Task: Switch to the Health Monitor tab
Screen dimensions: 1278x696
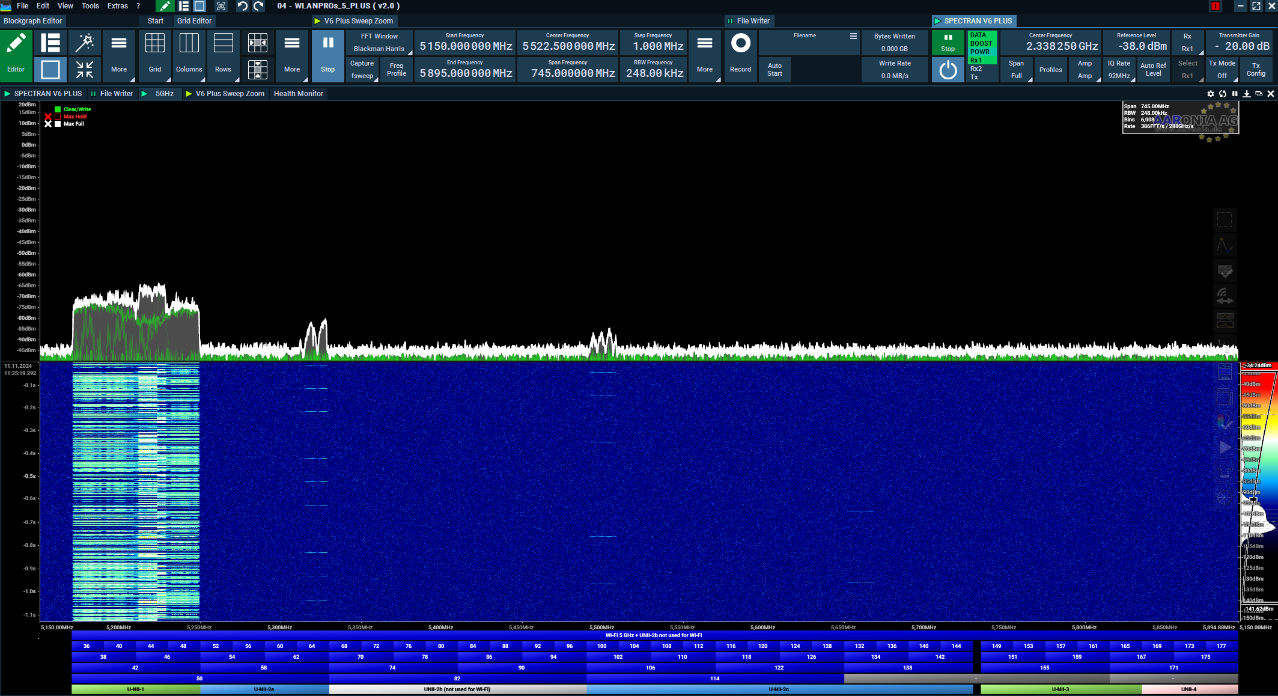Action: 298,94
